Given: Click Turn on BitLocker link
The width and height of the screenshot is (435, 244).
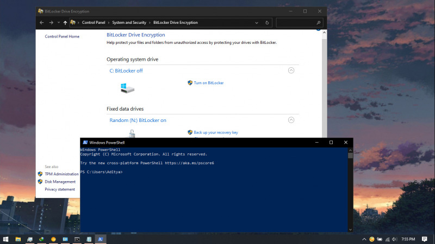Looking at the screenshot, I should [209, 83].
